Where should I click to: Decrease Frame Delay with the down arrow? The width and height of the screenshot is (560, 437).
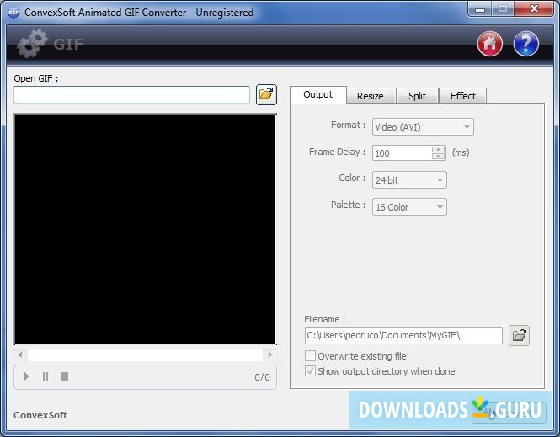[x=438, y=157]
